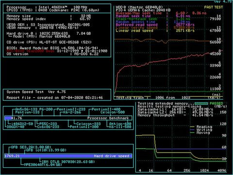This screenshot has width=233, height=175.
Task: Select the 'Am5x86-133' benchmark marker
Action: tap(26, 109)
